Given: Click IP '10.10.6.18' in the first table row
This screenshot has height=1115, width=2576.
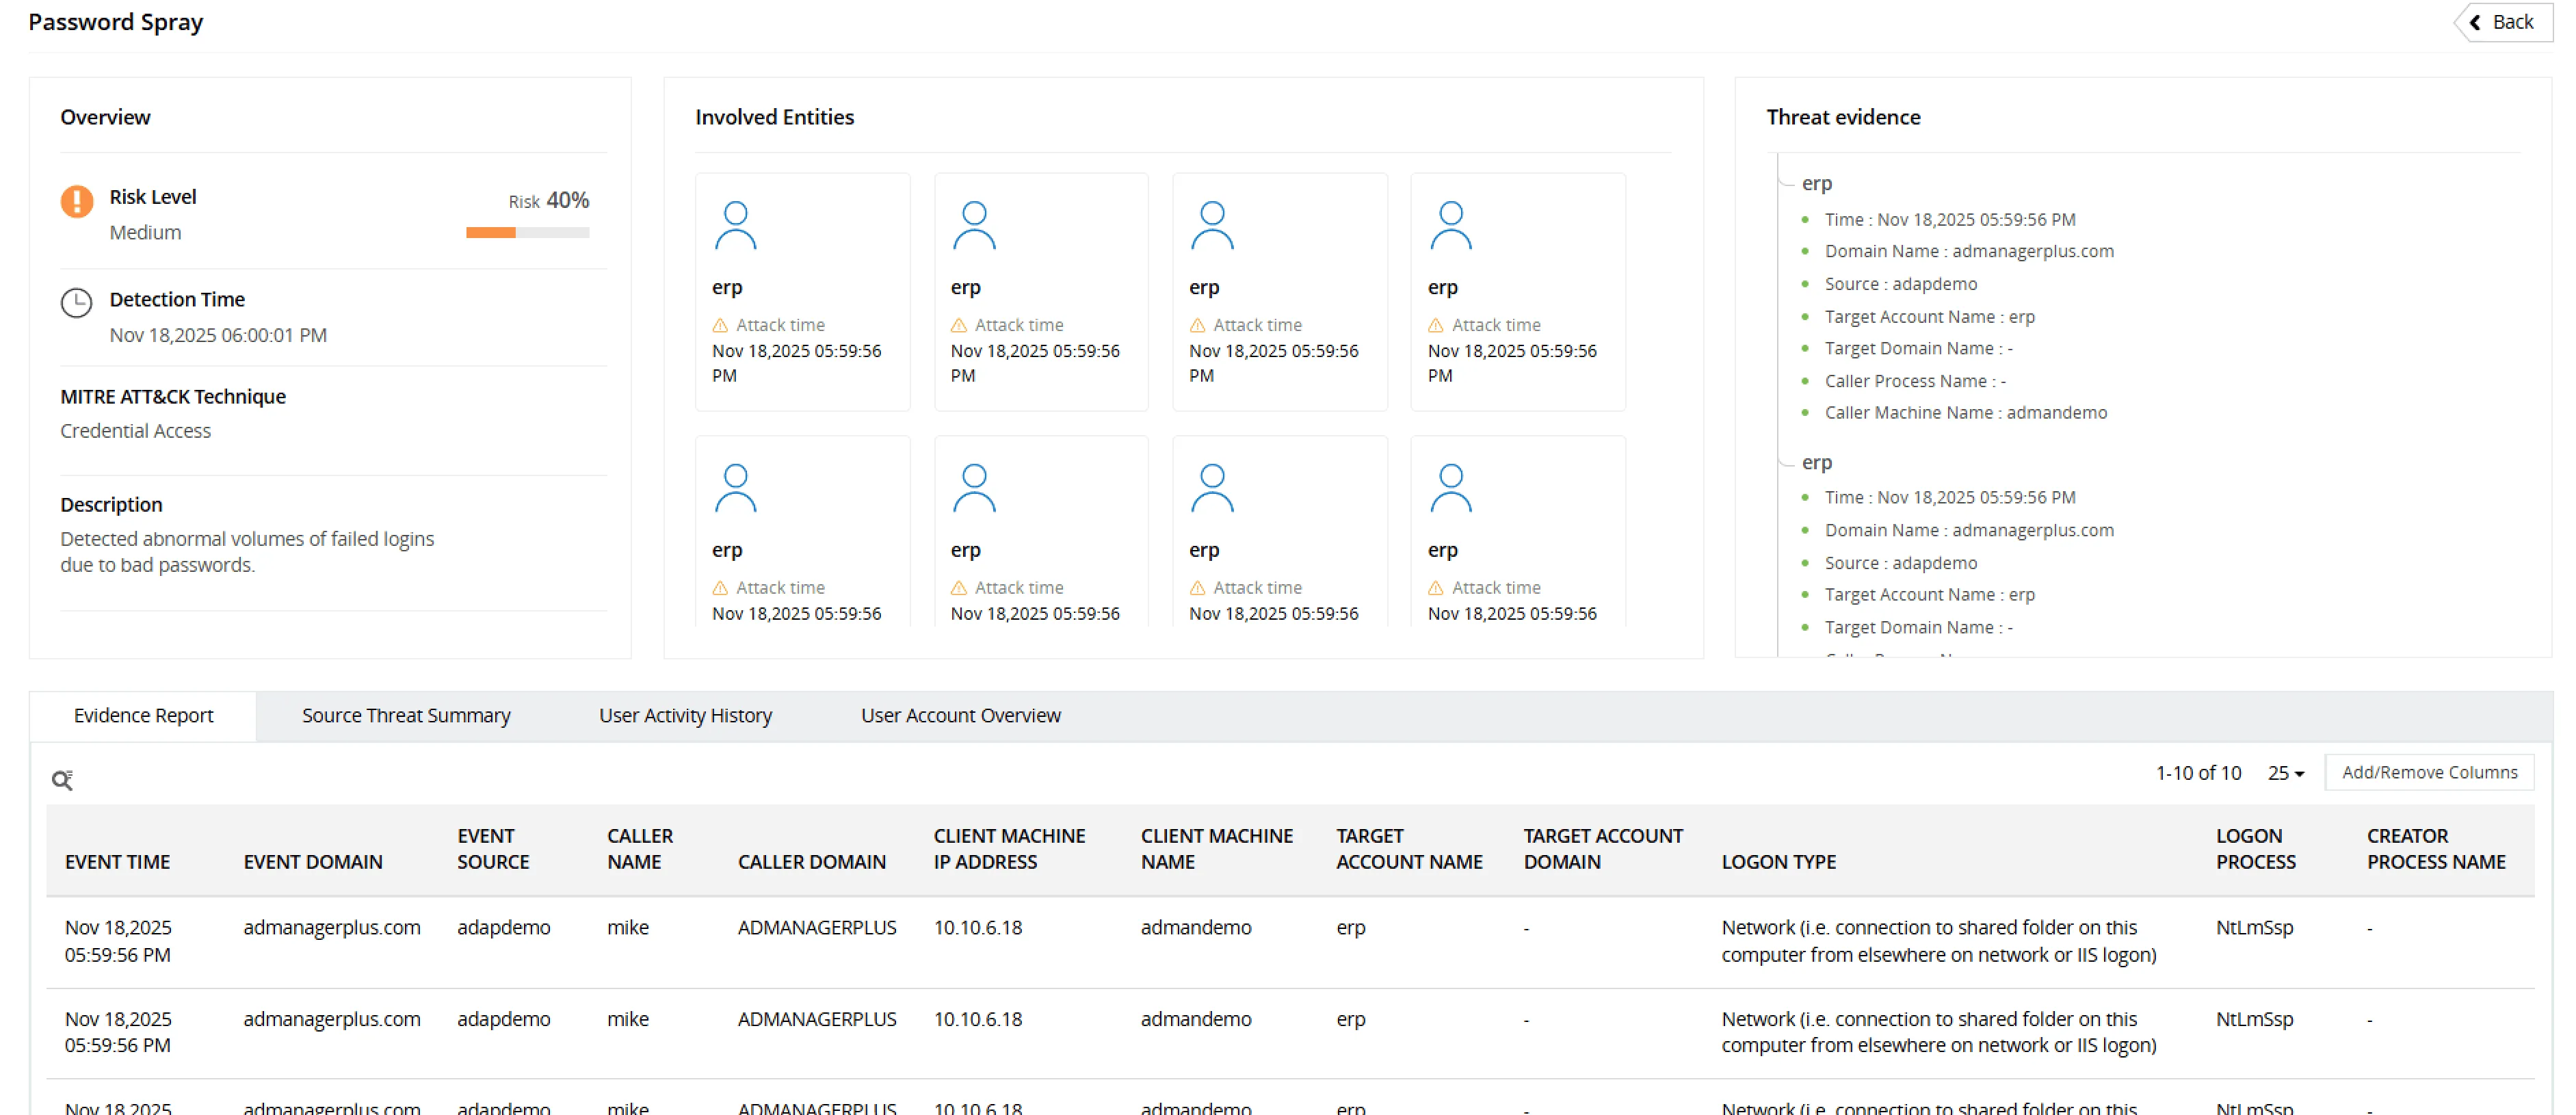Looking at the screenshot, I should [x=978, y=927].
